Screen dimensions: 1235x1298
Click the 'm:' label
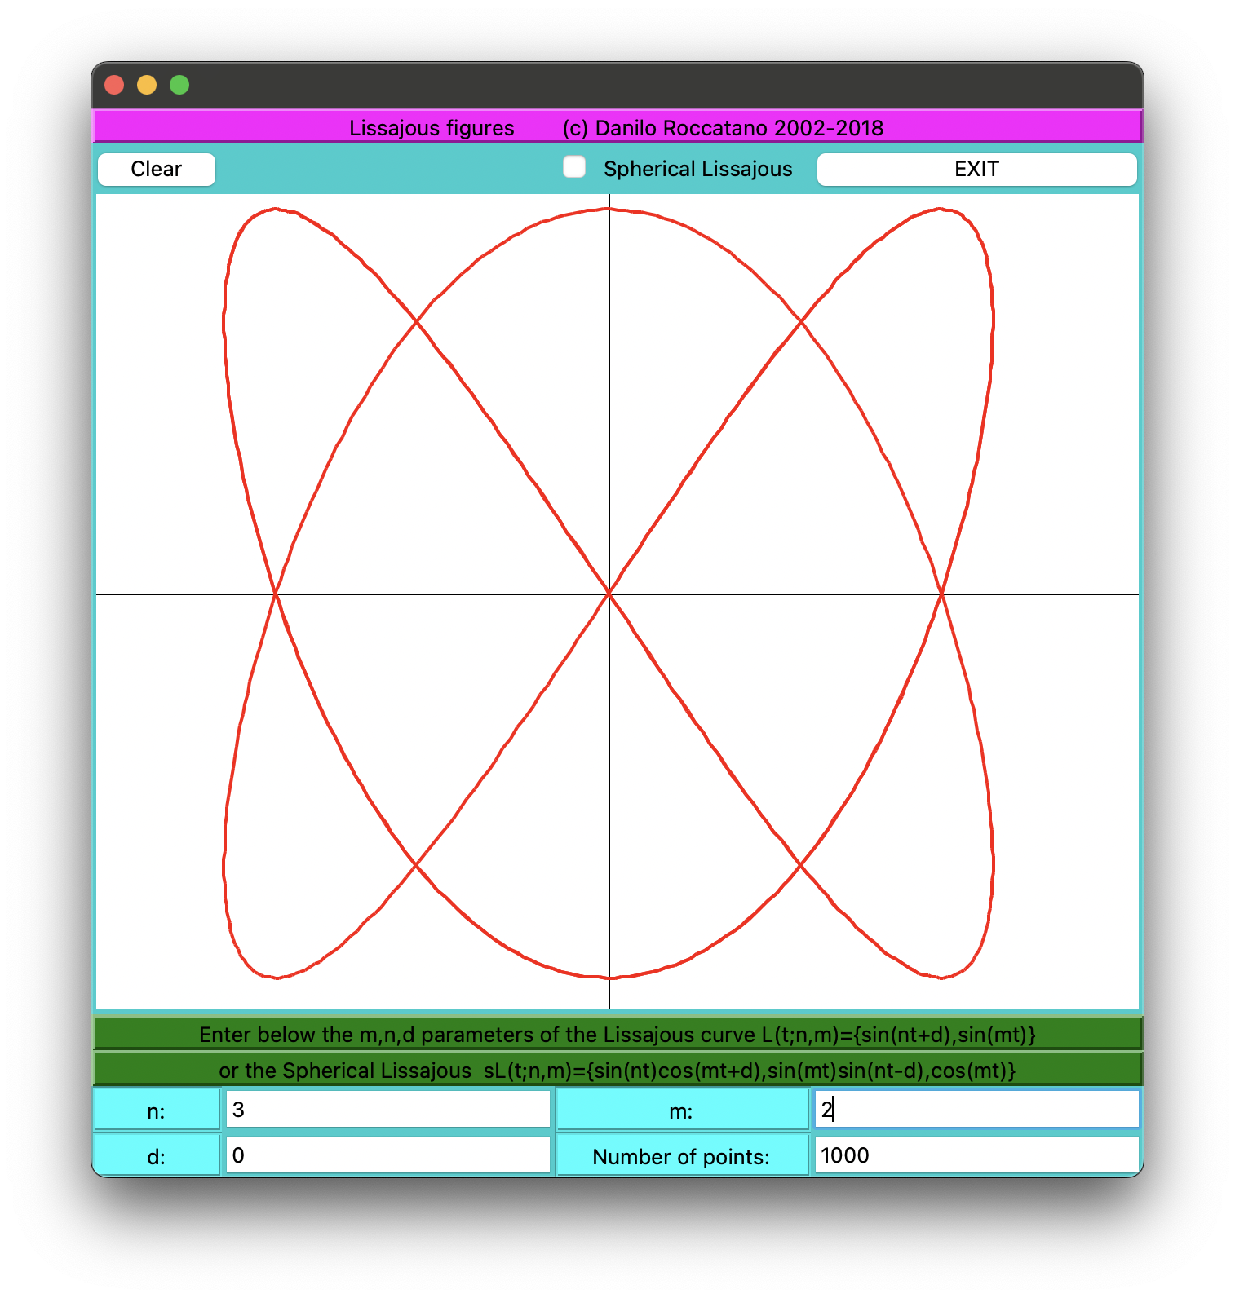click(x=682, y=1110)
